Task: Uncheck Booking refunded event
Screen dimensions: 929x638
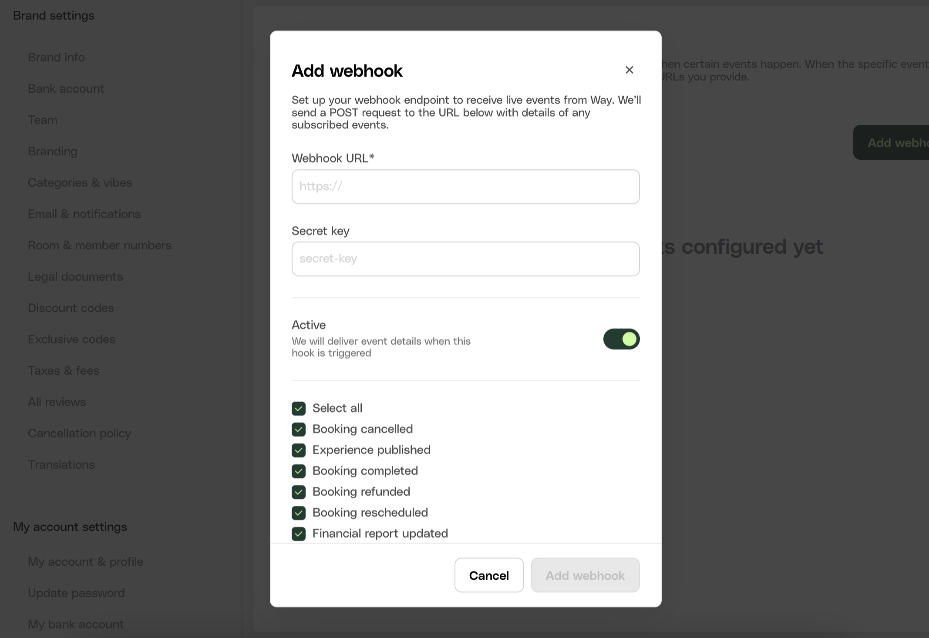Action: point(299,492)
